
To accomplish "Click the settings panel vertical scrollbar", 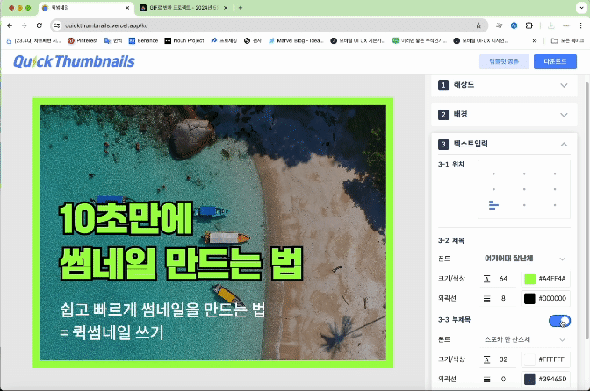I will point(587,210).
